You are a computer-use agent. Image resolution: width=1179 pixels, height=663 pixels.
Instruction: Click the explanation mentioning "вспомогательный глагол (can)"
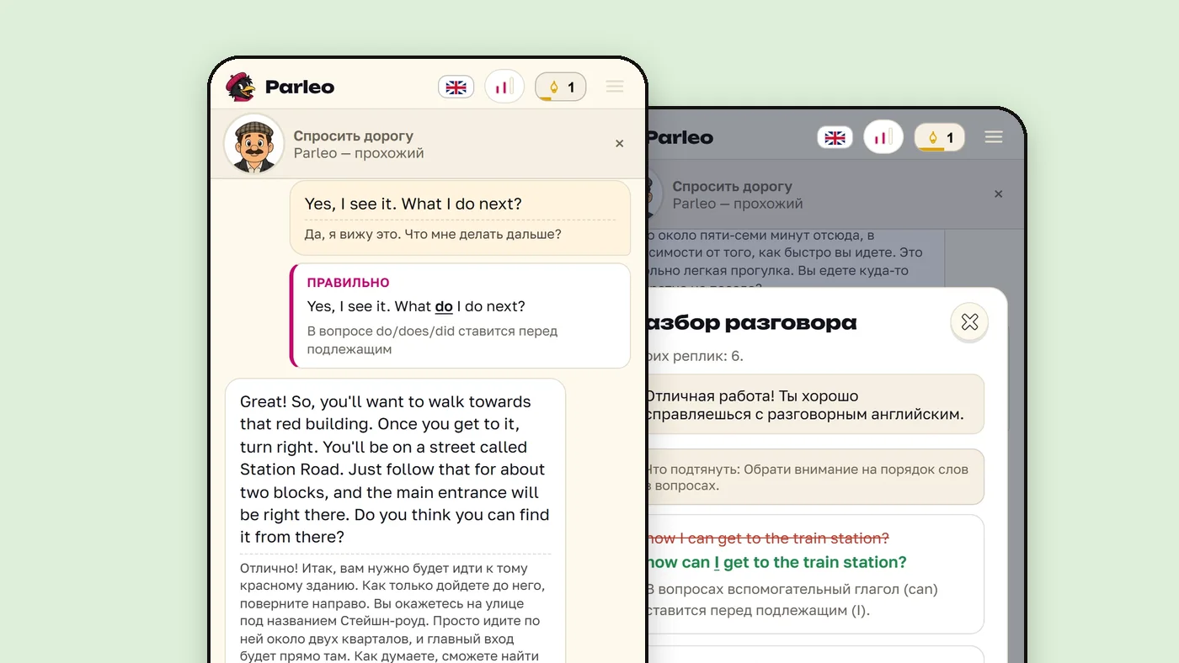[x=792, y=600]
